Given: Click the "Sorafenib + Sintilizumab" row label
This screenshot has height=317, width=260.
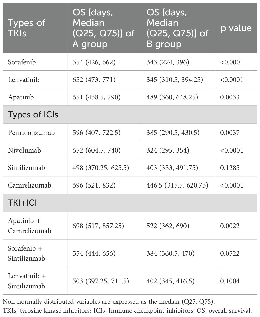Looking at the screenshot, I should tap(26, 253).
